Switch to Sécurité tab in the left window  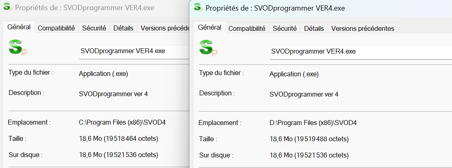coord(94,28)
